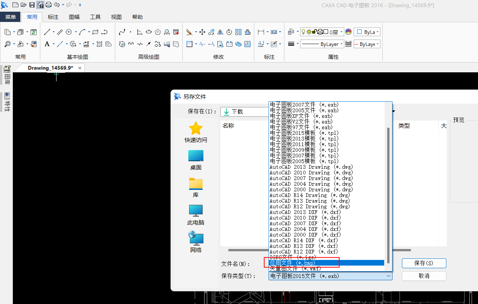Expand the quick access customize arrow
Viewport: 478px width, 304px height.
[80, 5]
